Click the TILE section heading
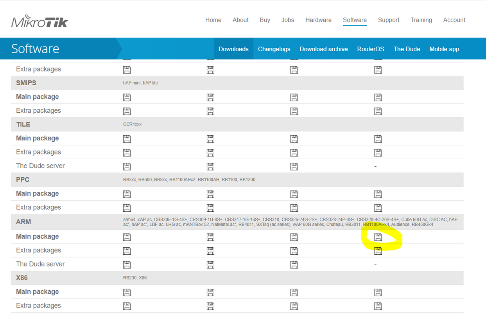 (x=23, y=124)
